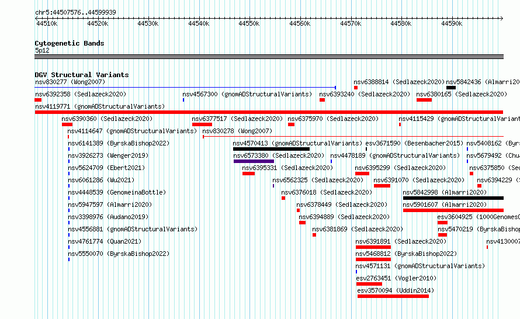520x319 pixels.
Task: Click the nsv4556881 gnomAD variant label
Action: tap(133, 229)
